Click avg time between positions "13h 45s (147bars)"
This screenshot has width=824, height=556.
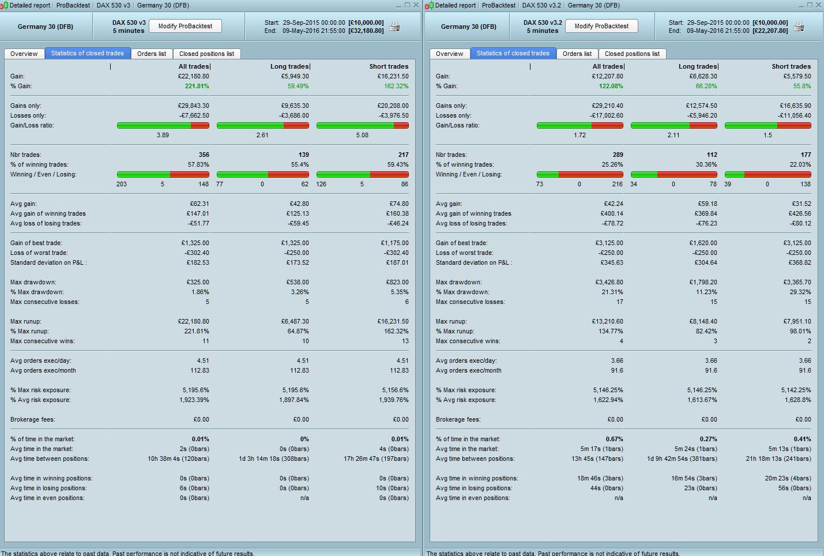[x=597, y=459]
